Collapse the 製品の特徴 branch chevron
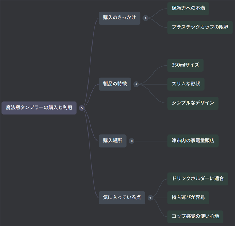 (x=136, y=84)
